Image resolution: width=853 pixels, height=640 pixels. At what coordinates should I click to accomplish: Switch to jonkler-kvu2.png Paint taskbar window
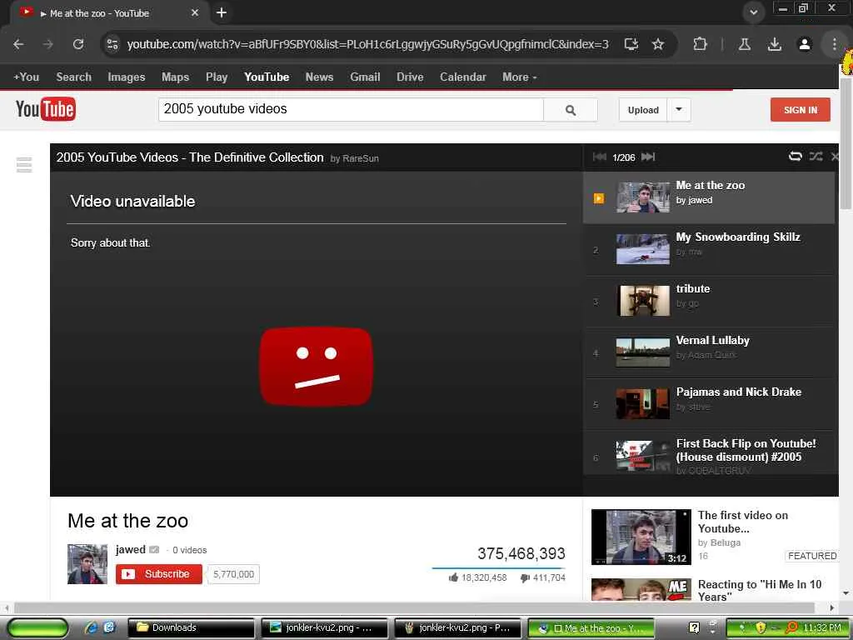pos(457,627)
